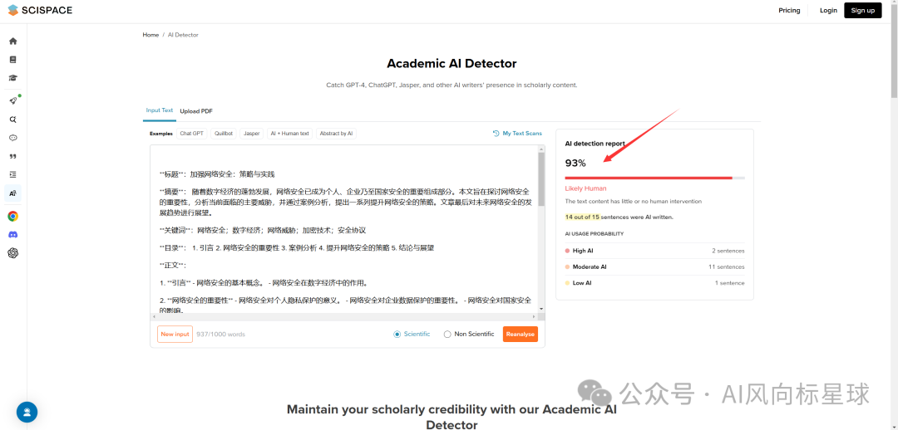The height and width of the screenshot is (430, 898).
Task: Open the Pricing page
Action: [x=789, y=10]
